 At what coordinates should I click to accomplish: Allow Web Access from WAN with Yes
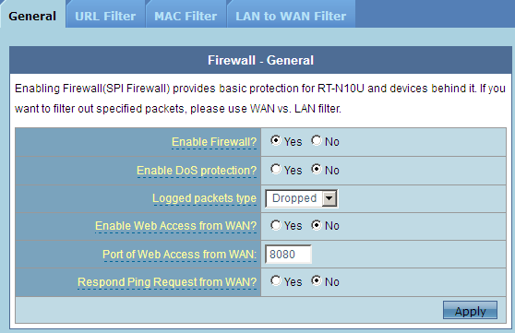coord(276,225)
